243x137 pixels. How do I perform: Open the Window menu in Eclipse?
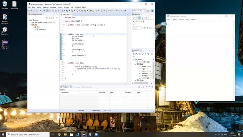[78, 7]
